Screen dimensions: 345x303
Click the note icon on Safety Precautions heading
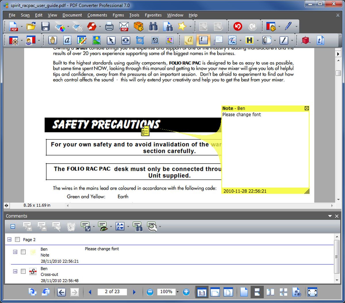145,131
